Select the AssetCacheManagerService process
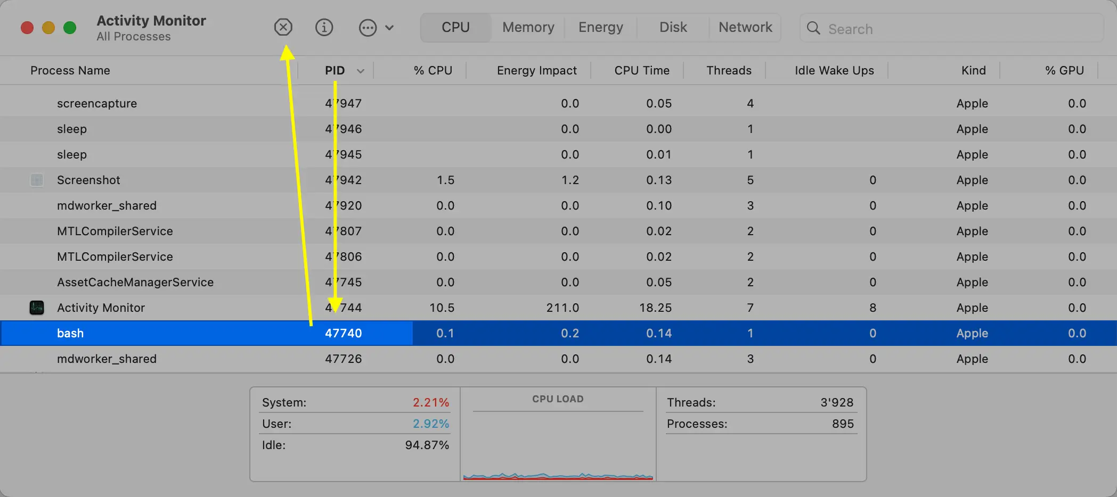1117x497 pixels. (x=558, y=282)
